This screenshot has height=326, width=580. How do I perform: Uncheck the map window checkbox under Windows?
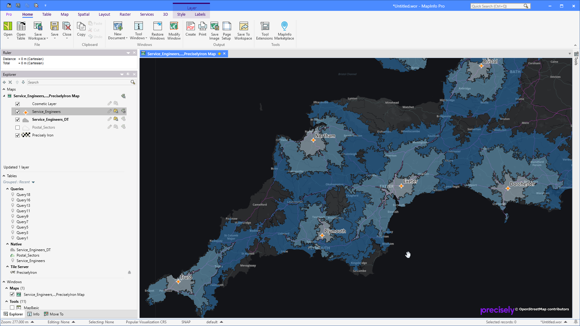12,294
